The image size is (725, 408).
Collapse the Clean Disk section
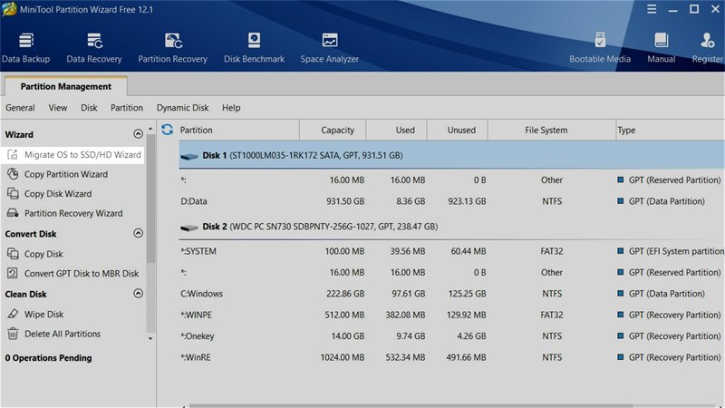[138, 293]
